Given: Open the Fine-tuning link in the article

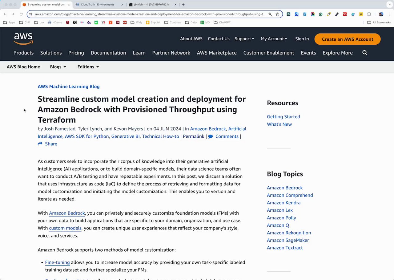Looking at the screenshot, I should [58, 262].
